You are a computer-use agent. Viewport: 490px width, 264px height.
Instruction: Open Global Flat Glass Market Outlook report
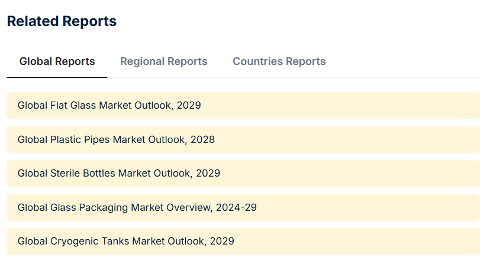[x=109, y=106]
